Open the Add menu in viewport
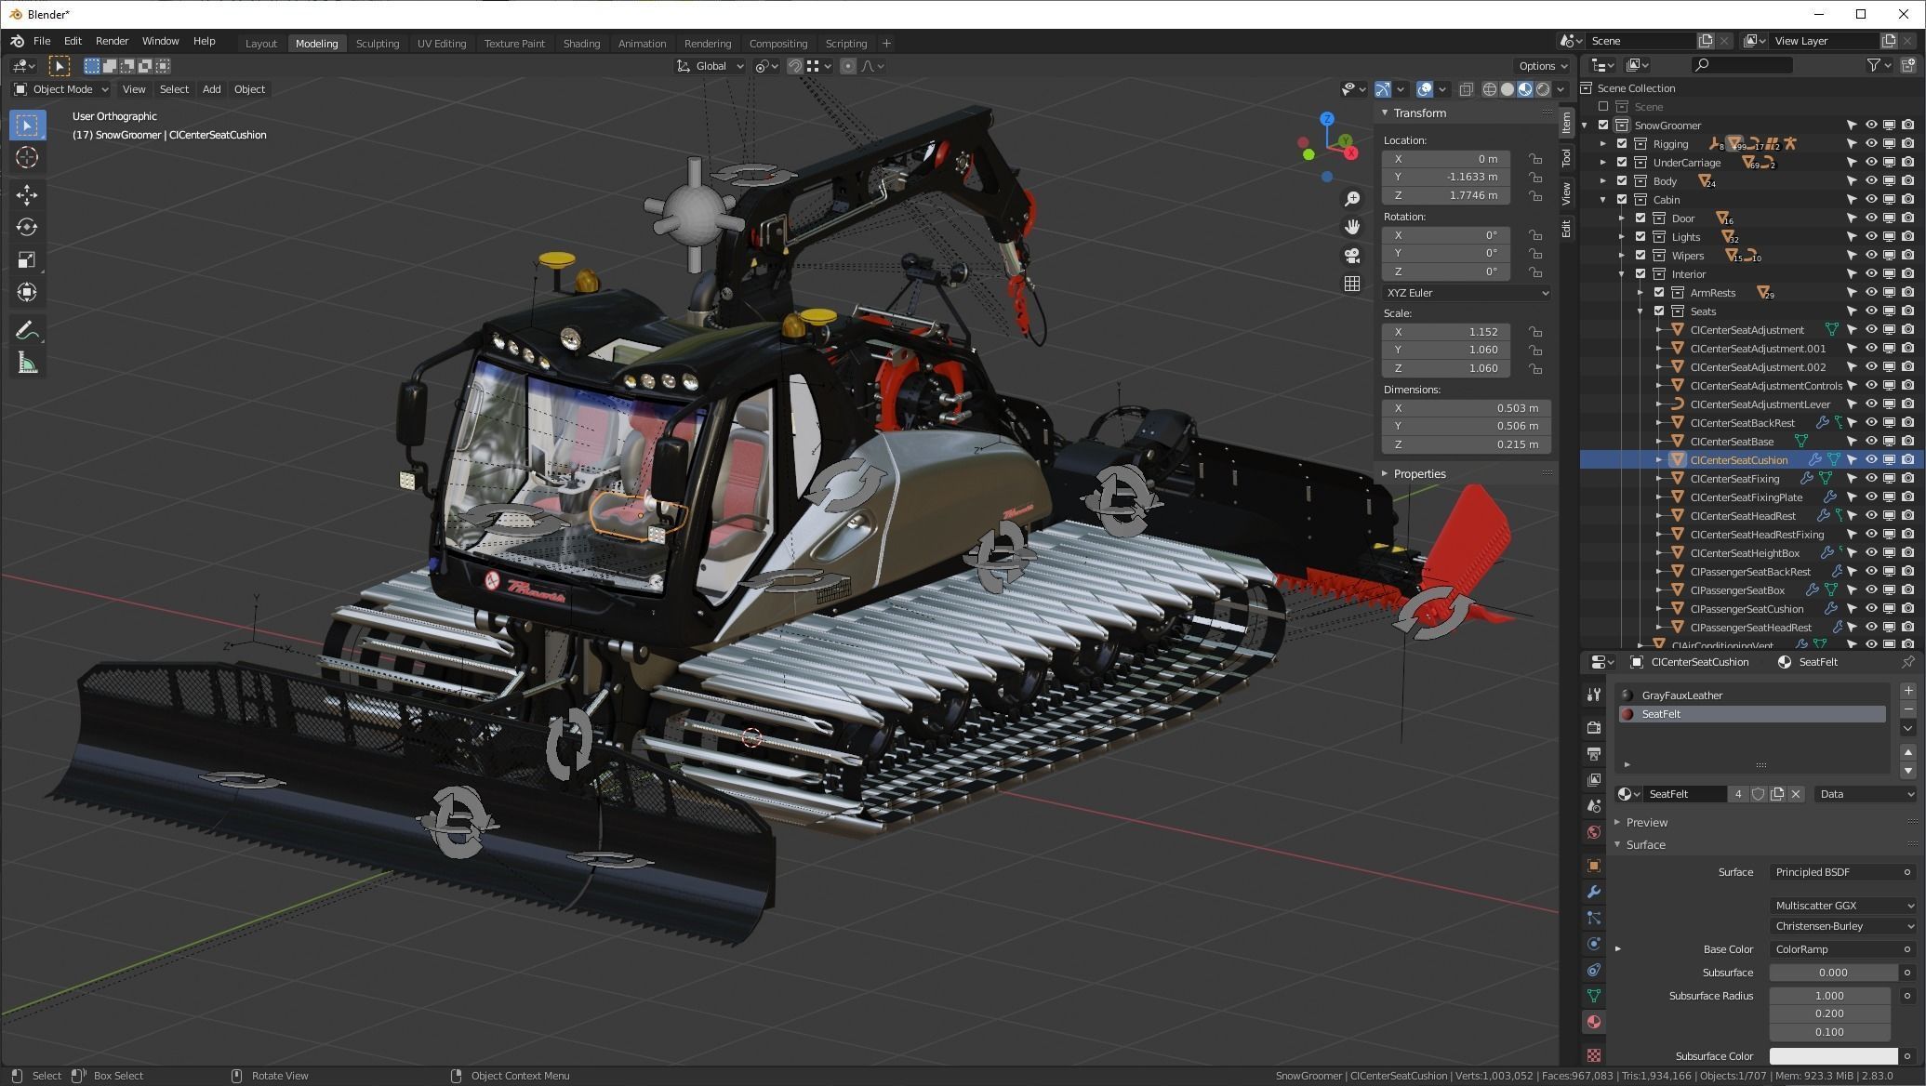 click(x=211, y=89)
